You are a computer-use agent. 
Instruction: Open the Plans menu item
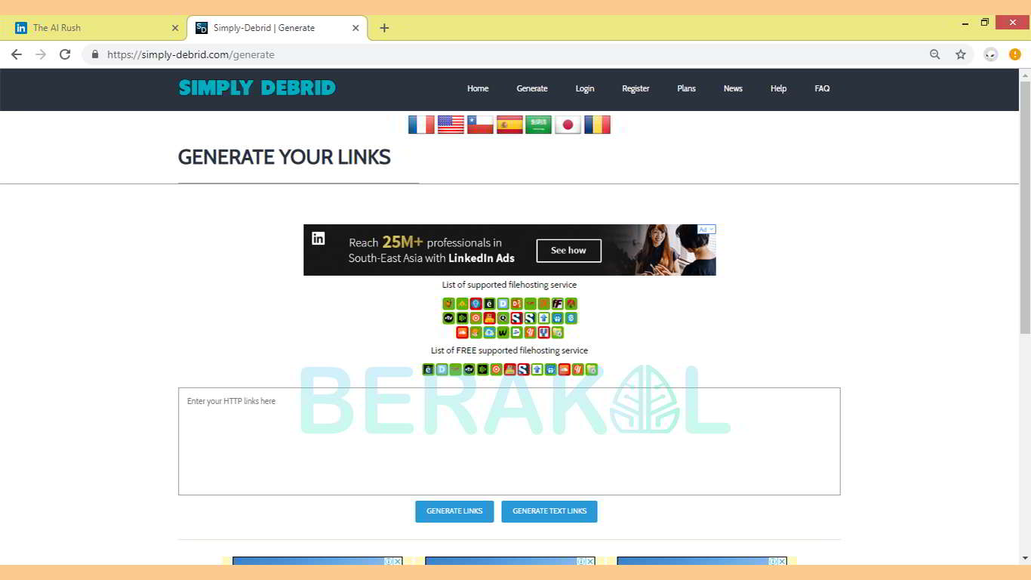[686, 88]
